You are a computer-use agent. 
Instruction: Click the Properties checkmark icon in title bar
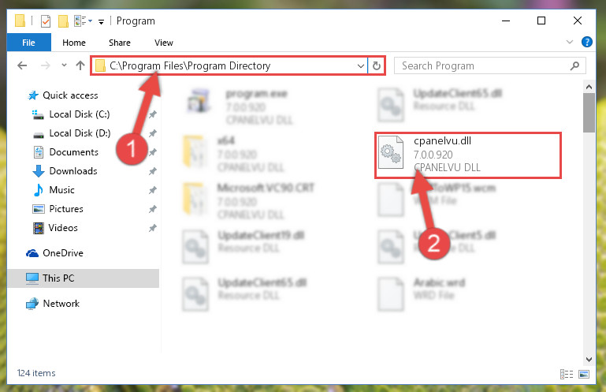(46, 21)
